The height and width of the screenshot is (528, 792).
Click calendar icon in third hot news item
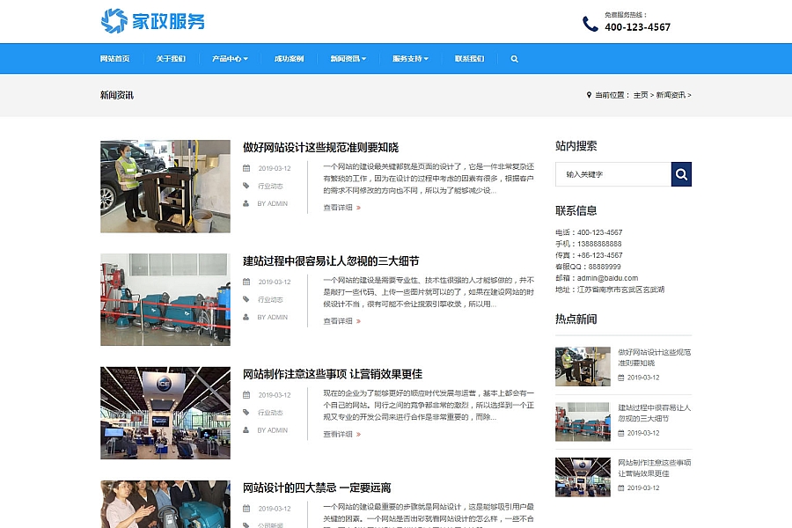[x=621, y=488]
